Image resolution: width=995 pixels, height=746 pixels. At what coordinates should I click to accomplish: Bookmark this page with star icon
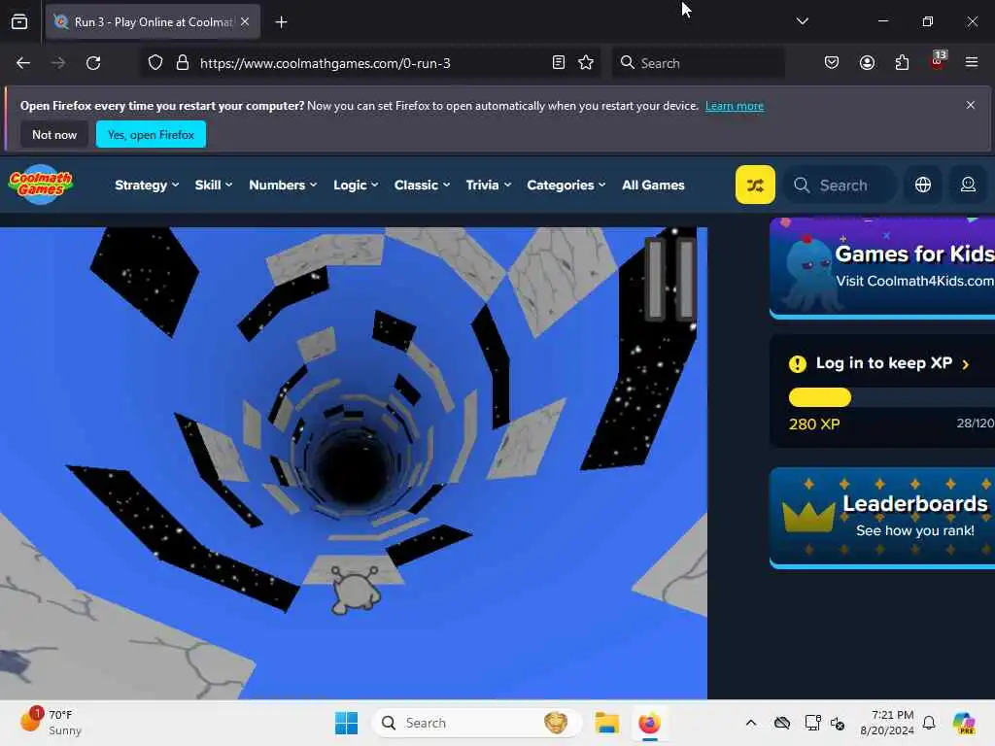click(x=586, y=63)
